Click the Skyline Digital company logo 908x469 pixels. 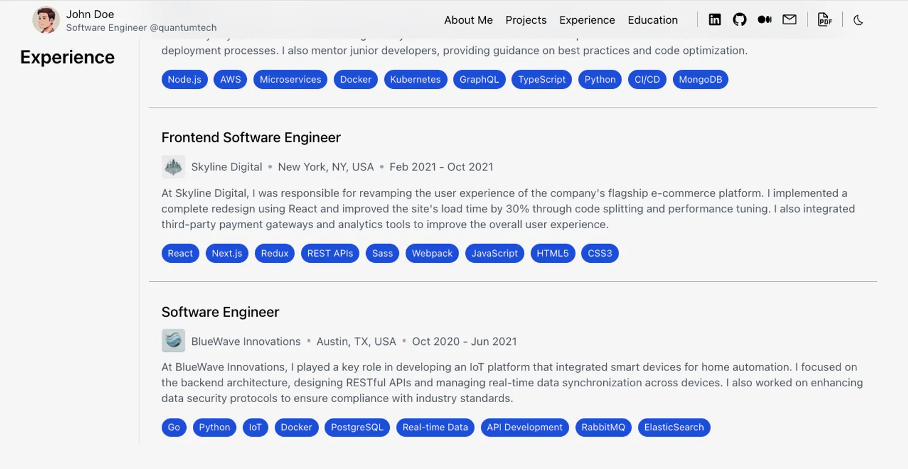[x=173, y=167]
